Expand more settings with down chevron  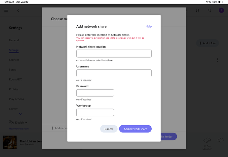20,114
